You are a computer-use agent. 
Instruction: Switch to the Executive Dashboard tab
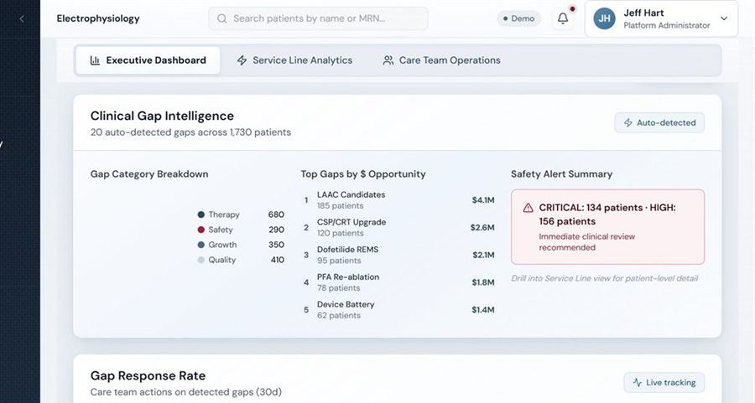coord(148,60)
